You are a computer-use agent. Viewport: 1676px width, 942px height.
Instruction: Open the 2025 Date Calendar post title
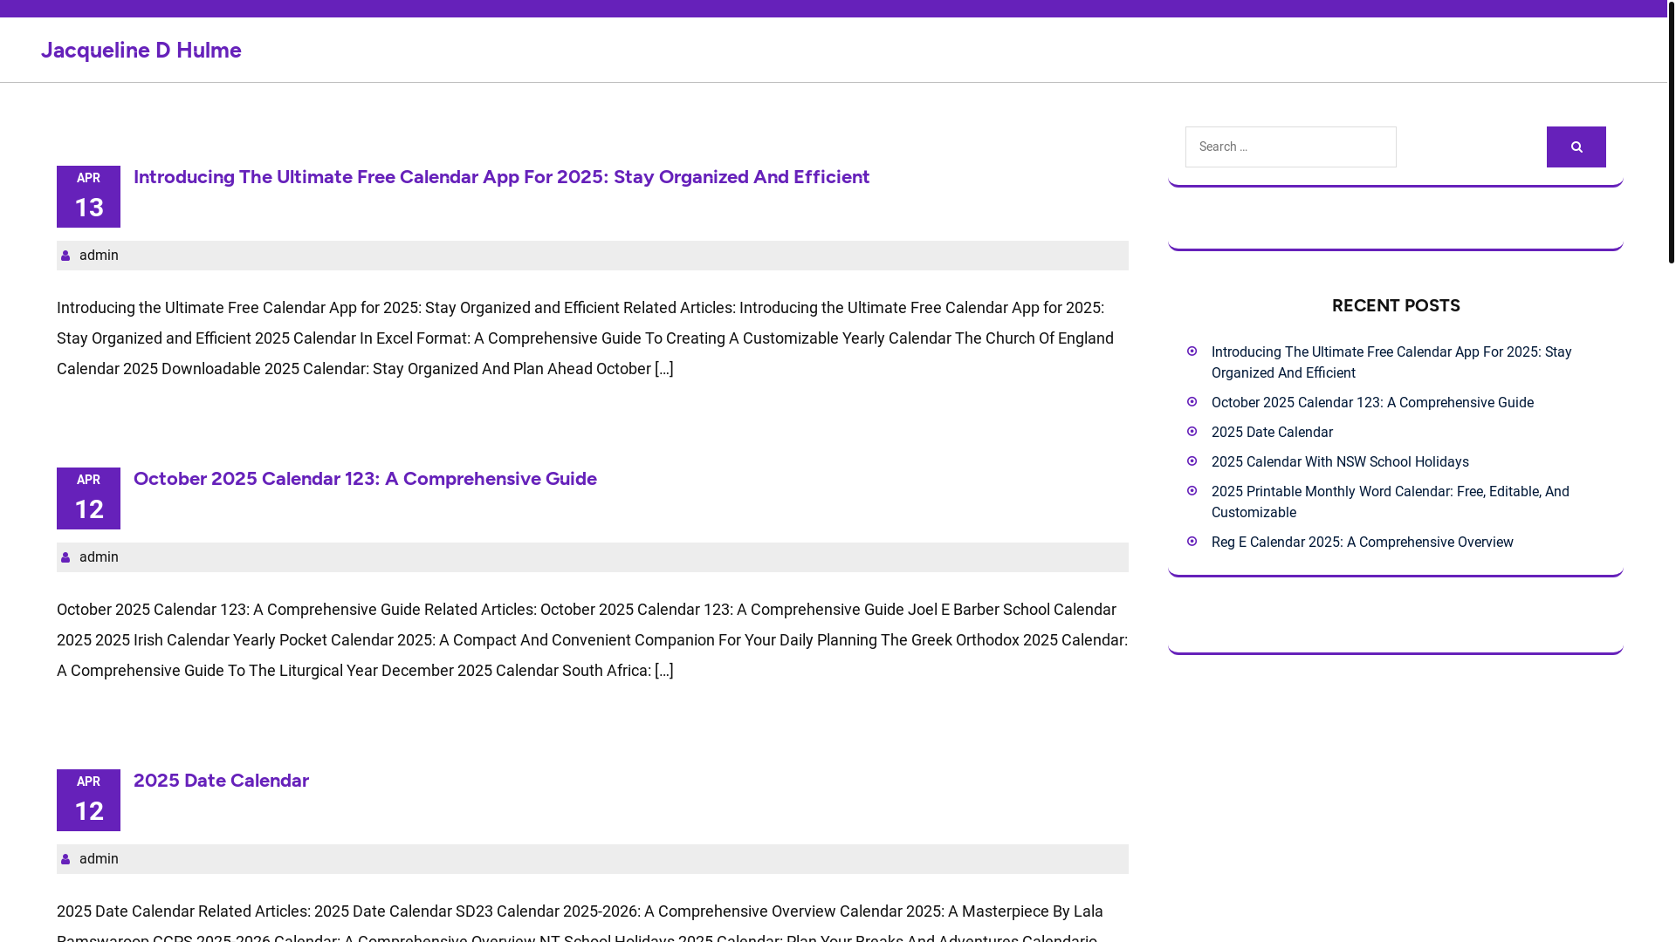(x=221, y=780)
